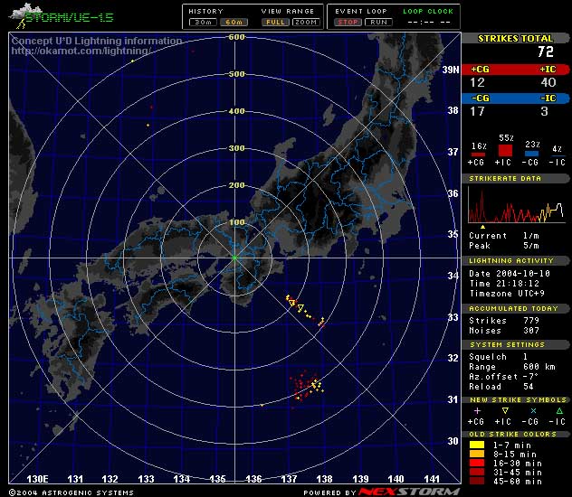Switch history to 60m
This screenshot has width=572, height=497.
[x=234, y=21]
